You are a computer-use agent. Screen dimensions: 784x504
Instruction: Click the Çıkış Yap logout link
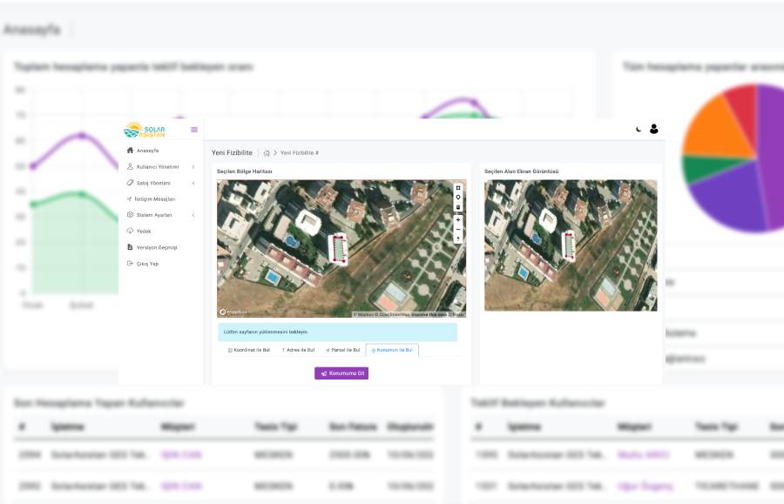(x=147, y=263)
